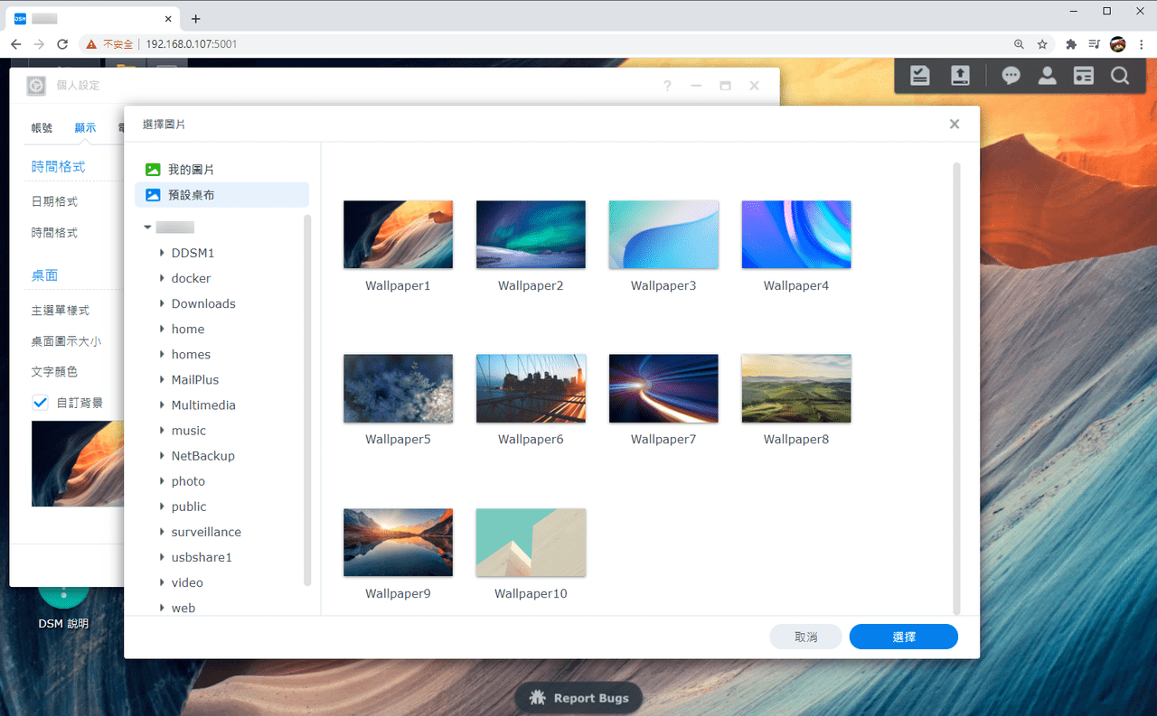Select the Wallpaper9 lake thumbnail
This screenshot has width=1157, height=716.
click(x=398, y=543)
